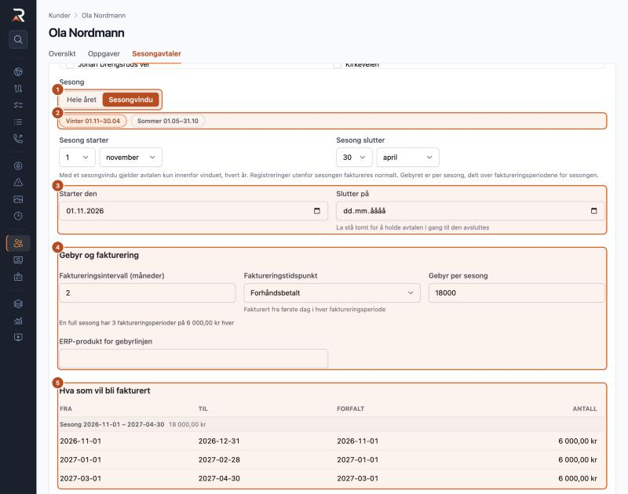Open the season start day dropdown
Image resolution: width=628 pixels, height=494 pixels.
(77, 157)
